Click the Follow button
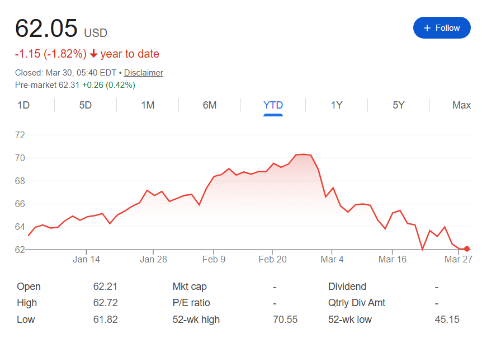Image resolution: width=482 pixels, height=338 pixels. point(442,27)
